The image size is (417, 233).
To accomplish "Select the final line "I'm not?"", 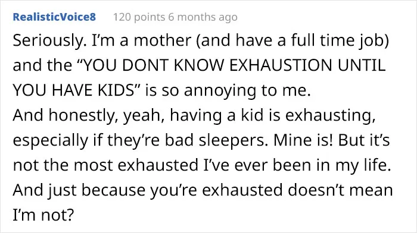I will click(43, 215).
